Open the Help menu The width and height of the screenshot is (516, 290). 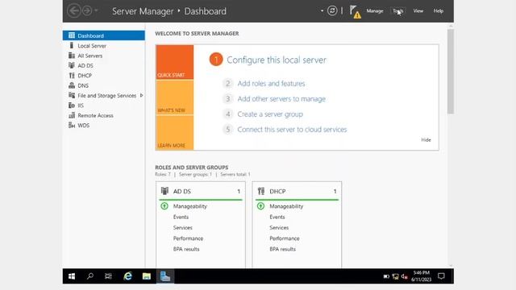pyautogui.click(x=438, y=10)
